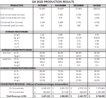Click the PRODUCTION header cell
The height and width of the screenshot is (98, 106).
17,6
